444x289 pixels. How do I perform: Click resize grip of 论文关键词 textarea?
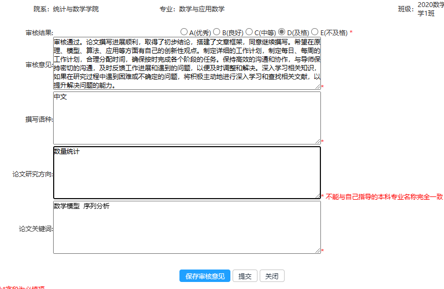(x=318, y=250)
